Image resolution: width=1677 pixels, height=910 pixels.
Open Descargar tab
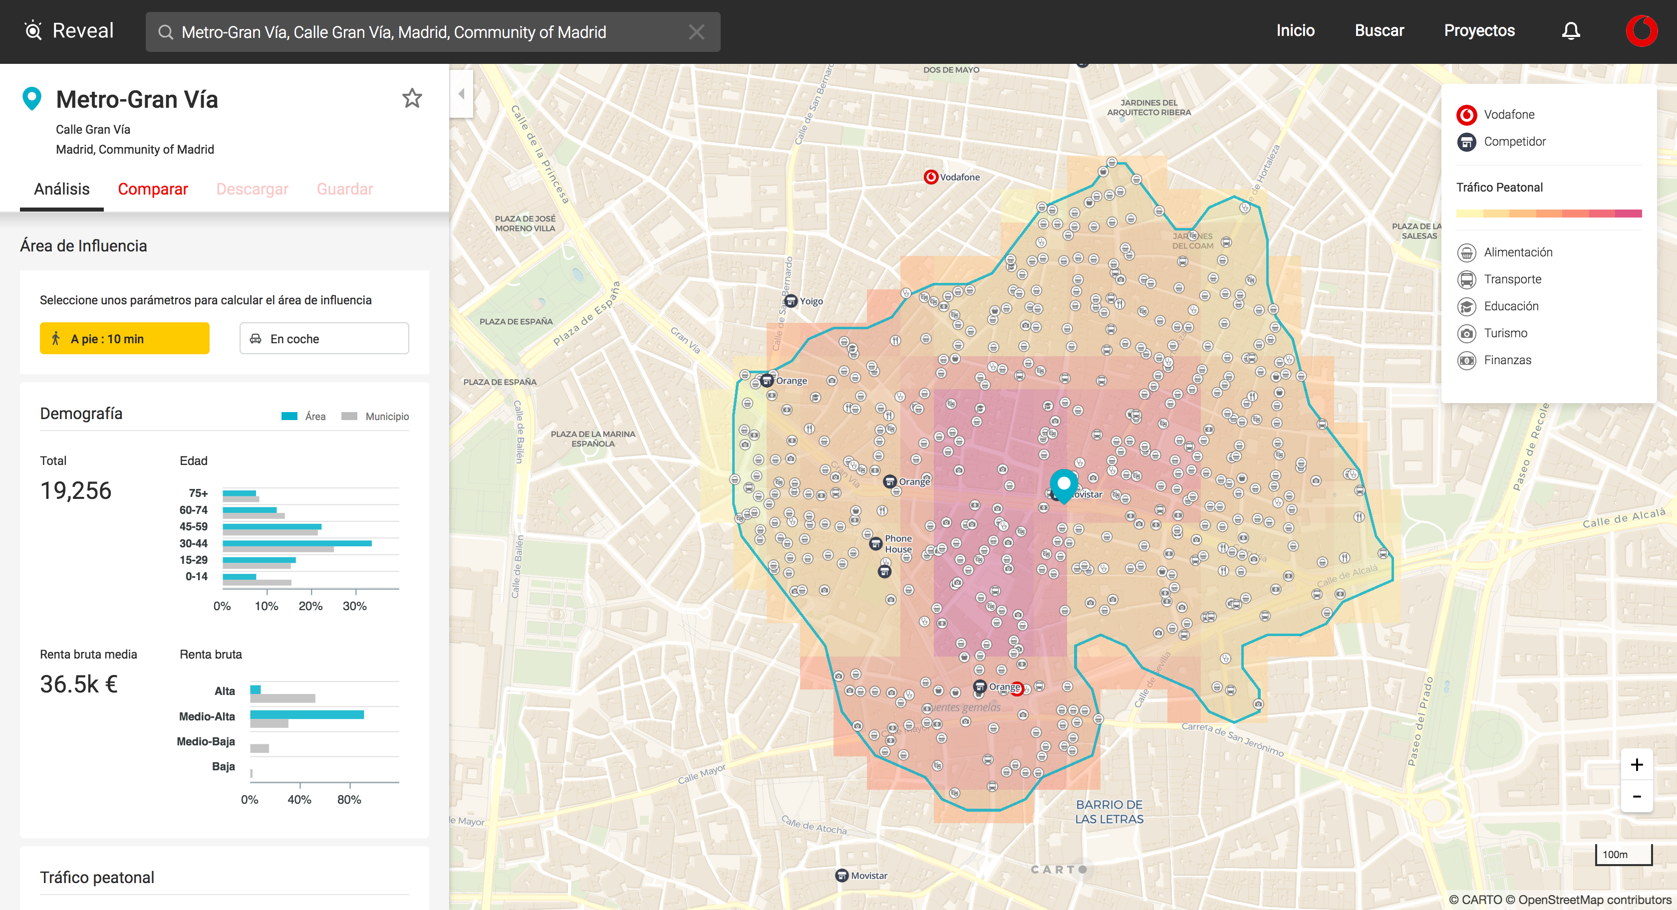(x=253, y=190)
